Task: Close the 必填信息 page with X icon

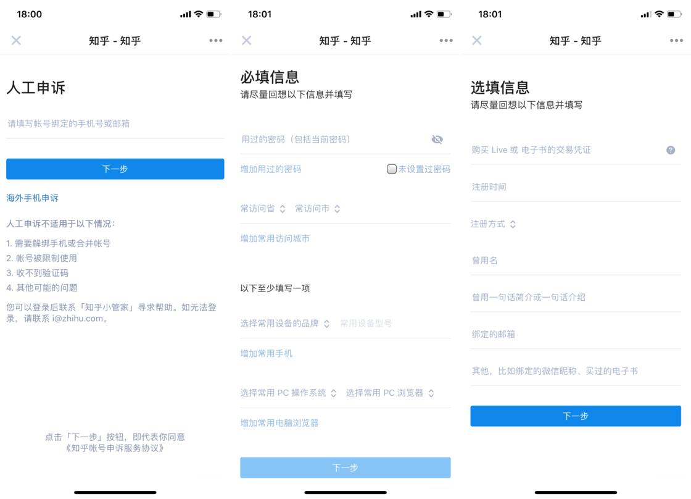Action: point(246,41)
